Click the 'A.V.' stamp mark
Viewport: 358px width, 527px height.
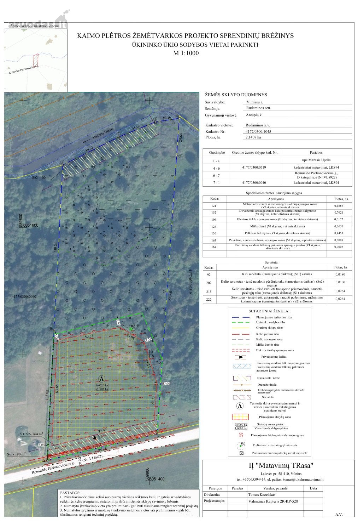pyautogui.click(x=338, y=514)
